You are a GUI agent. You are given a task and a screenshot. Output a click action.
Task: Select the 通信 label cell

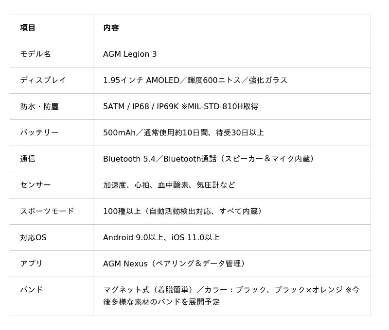[x=28, y=159]
